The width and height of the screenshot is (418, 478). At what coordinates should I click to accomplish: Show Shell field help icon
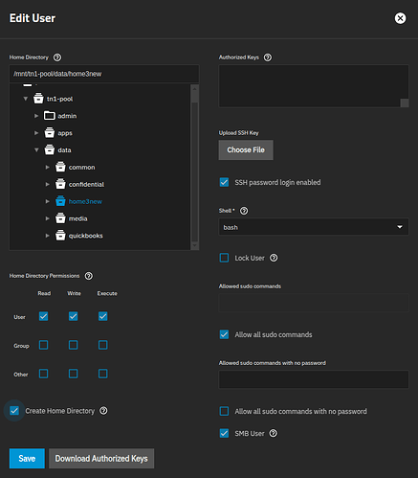point(244,211)
